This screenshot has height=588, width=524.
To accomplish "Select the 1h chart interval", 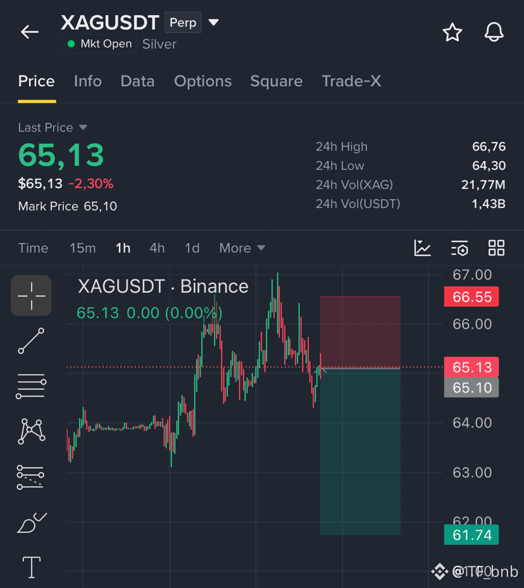I will click(x=123, y=248).
